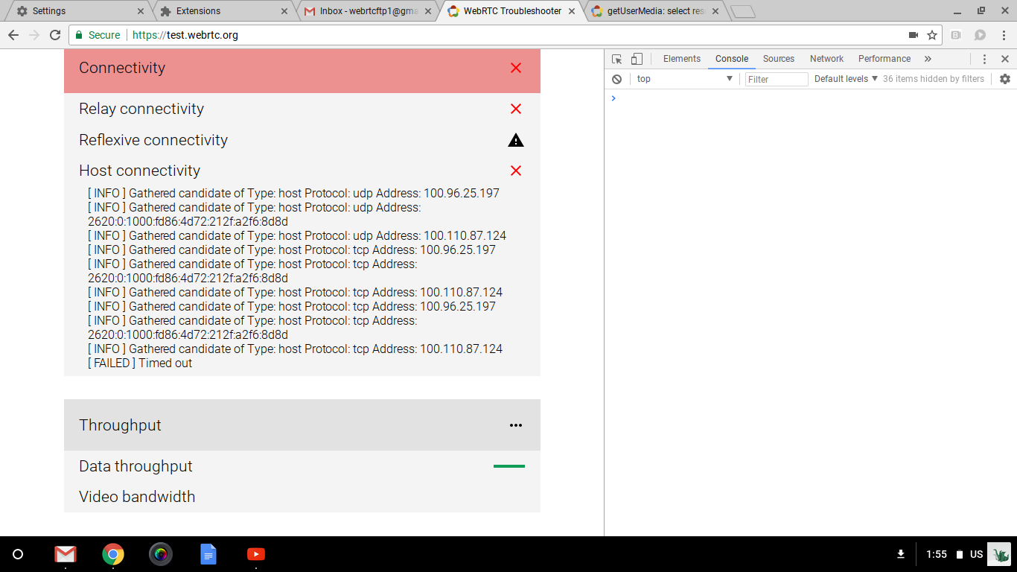
Task: Bookmark the page with the star icon
Action: (932, 34)
